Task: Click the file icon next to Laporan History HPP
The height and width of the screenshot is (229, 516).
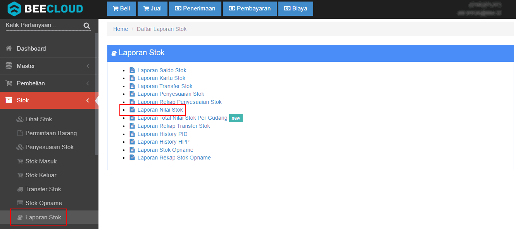Action: pos(132,142)
